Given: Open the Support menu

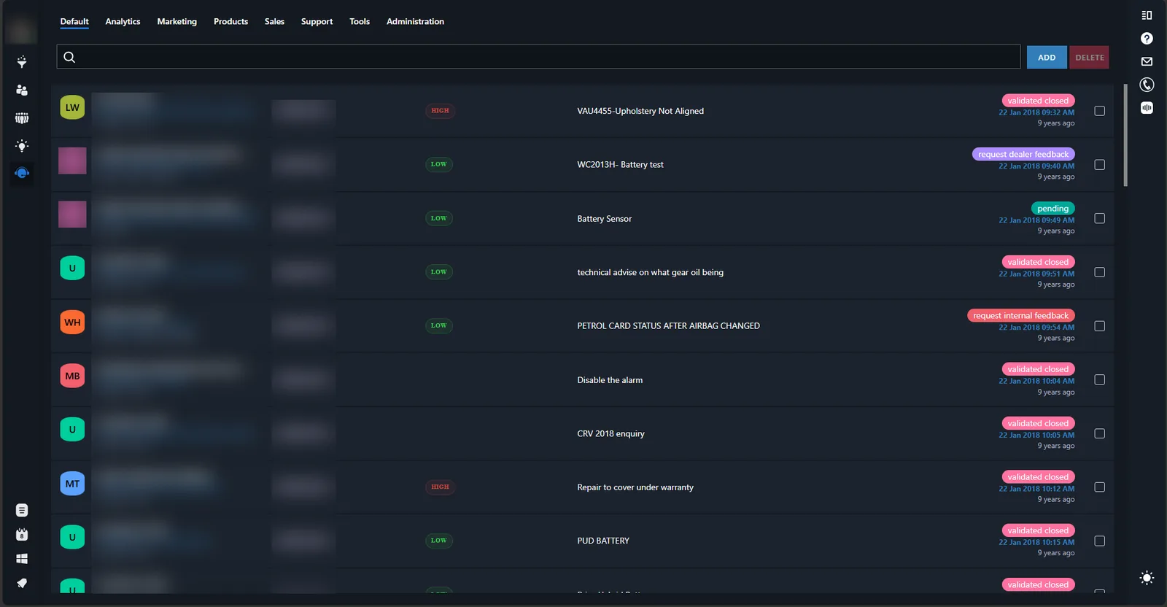Looking at the screenshot, I should pyautogui.click(x=317, y=21).
